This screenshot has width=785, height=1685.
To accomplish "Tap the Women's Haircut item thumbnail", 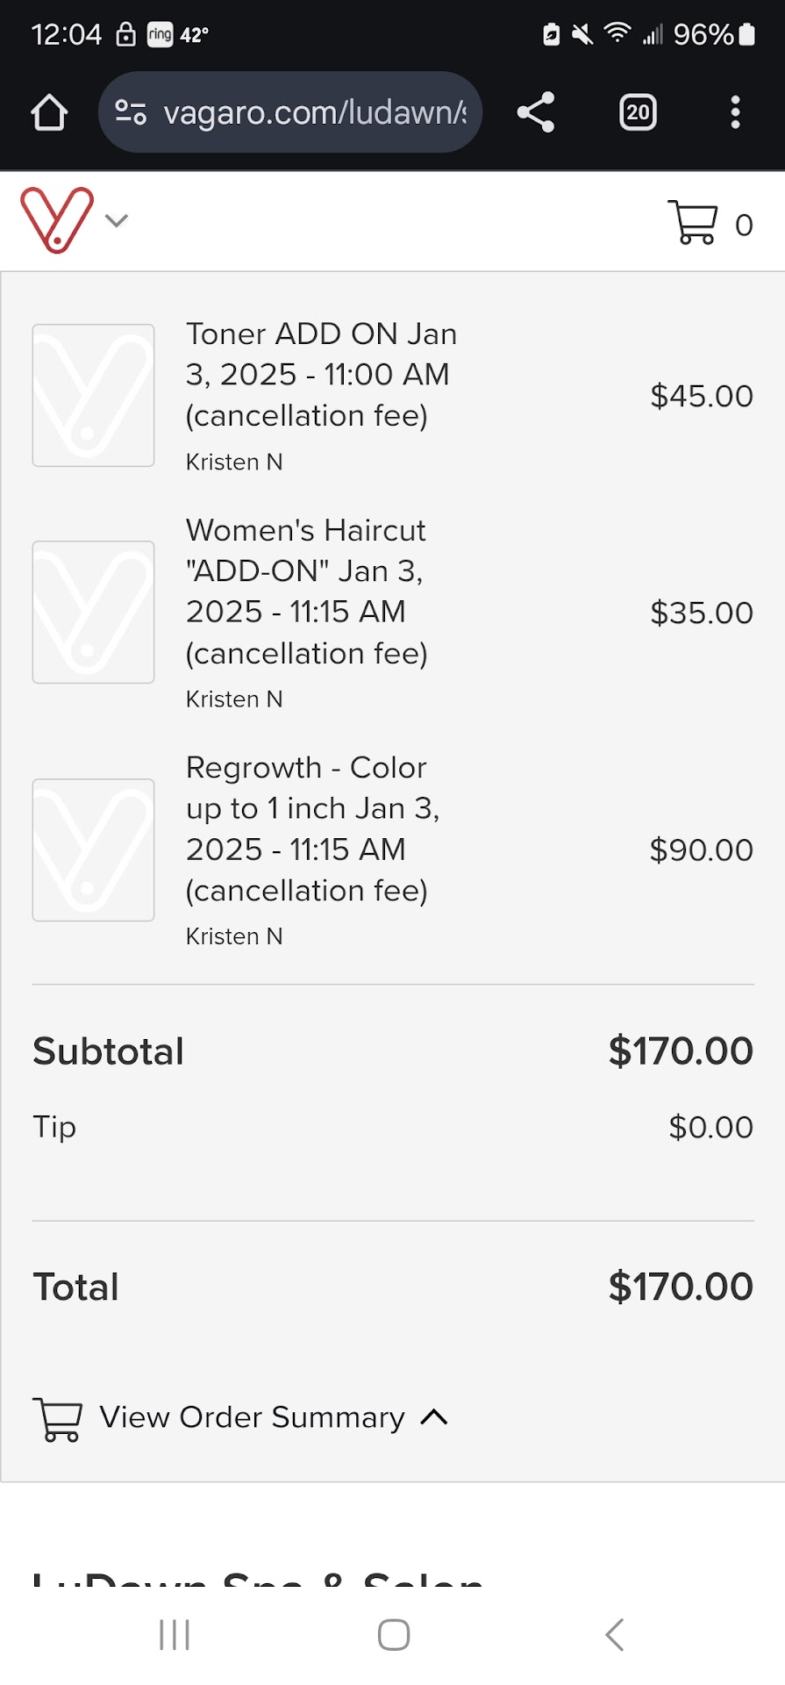I will [x=94, y=612].
